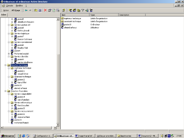
Task: Collapse the Service informatique node
Action: tap(9, 103)
